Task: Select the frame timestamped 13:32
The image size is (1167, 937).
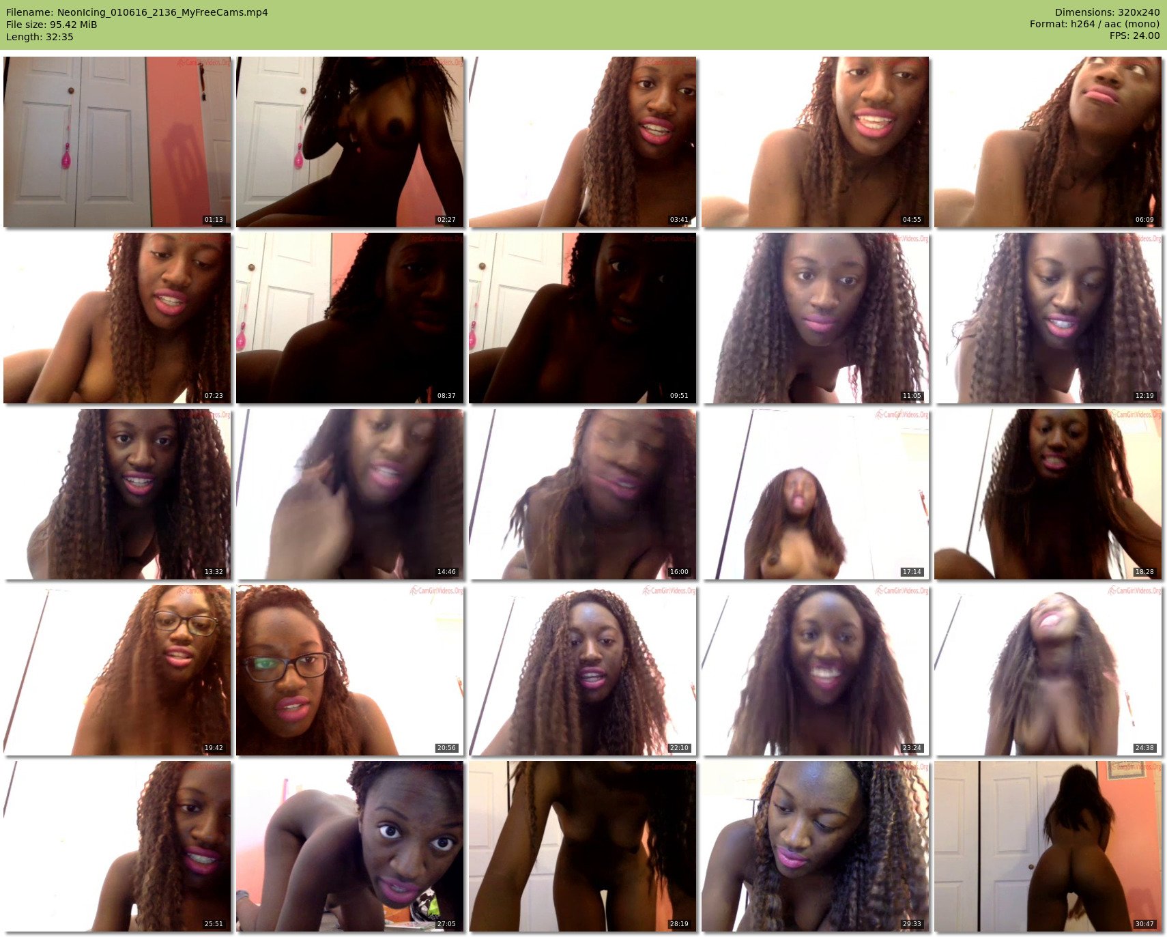Action: coord(117,494)
